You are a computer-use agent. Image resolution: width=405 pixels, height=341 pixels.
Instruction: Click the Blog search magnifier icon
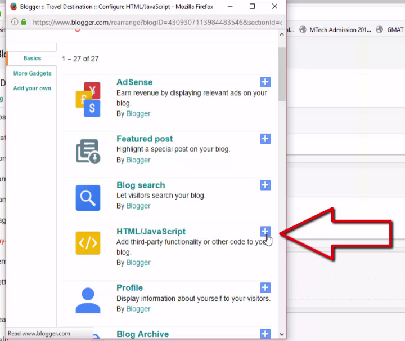pyautogui.click(x=88, y=198)
